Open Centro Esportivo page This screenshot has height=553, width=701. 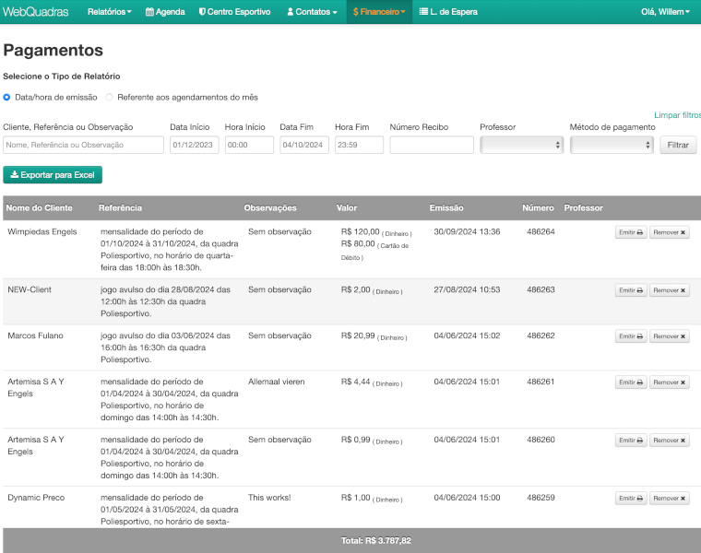(234, 12)
